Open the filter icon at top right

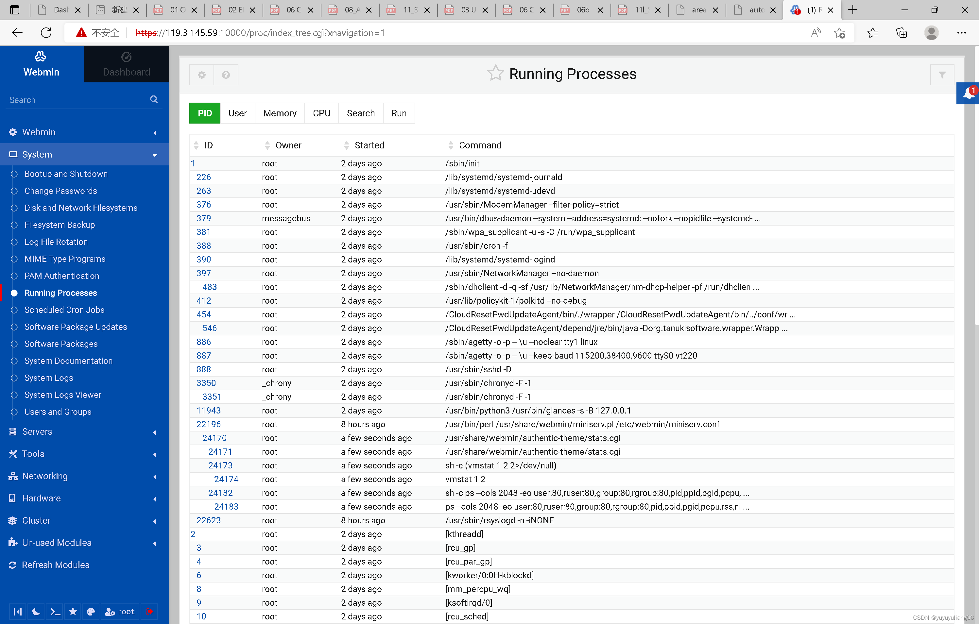coord(942,75)
